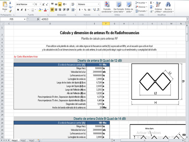The height and width of the screenshot is (142, 189).
Task: Toggle Center horizontal alignment
Action: tap(56, 9)
